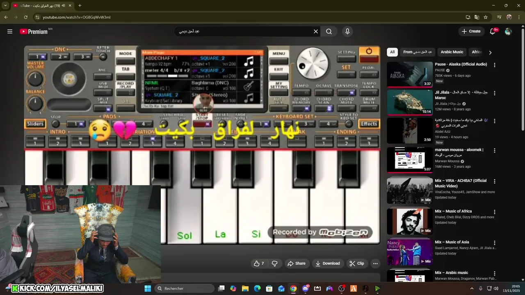This screenshot has height=295, width=525.
Task: Show next filter chips with arrow
Action: click(490, 52)
